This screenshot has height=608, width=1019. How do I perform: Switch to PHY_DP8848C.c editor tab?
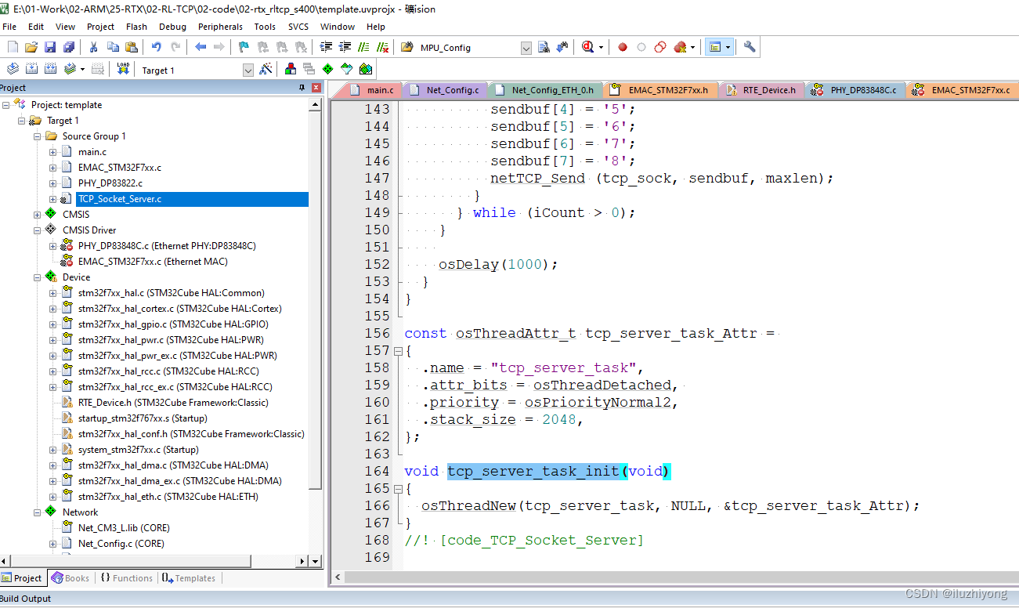coord(856,90)
